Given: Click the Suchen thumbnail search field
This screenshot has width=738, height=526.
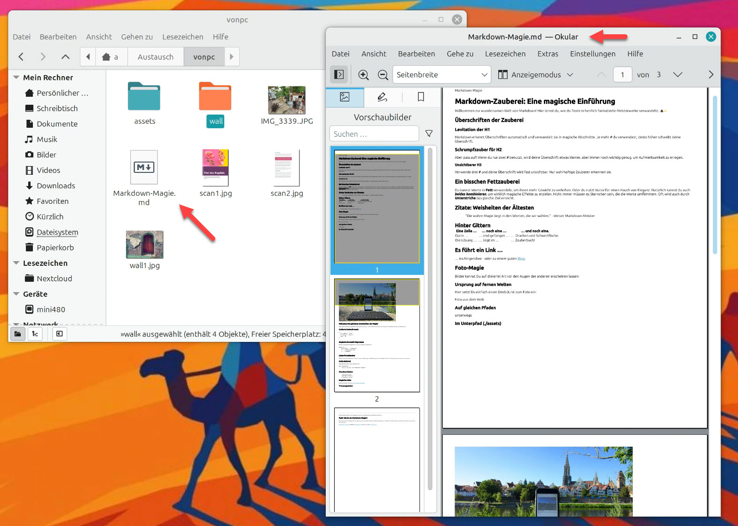Looking at the screenshot, I should [x=374, y=134].
